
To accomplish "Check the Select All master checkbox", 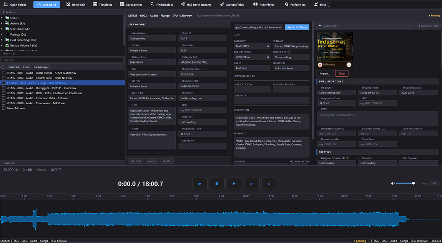I will pos(3,67).
